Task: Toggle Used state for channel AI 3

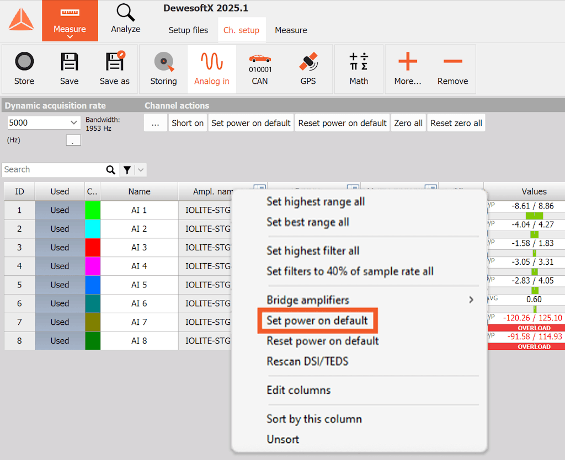Action: [x=60, y=248]
